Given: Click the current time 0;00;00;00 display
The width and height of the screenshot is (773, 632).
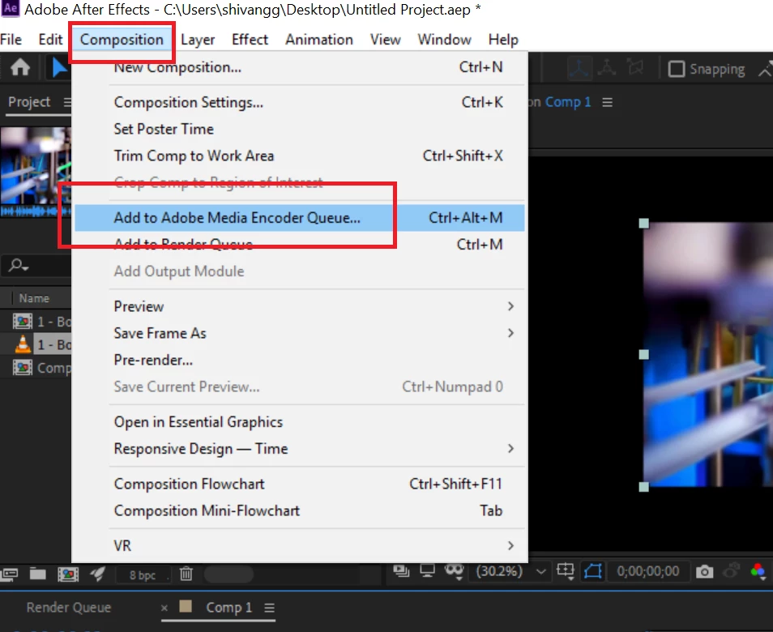Looking at the screenshot, I should pyautogui.click(x=647, y=571).
